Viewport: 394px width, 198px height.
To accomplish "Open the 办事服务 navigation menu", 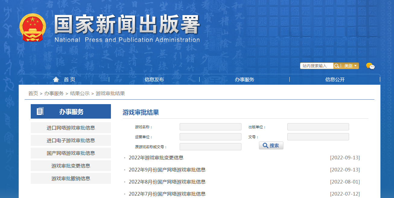I will click(x=244, y=80).
